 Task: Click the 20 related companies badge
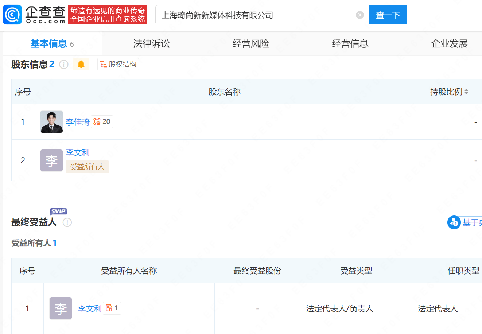[x=102, y=122]
